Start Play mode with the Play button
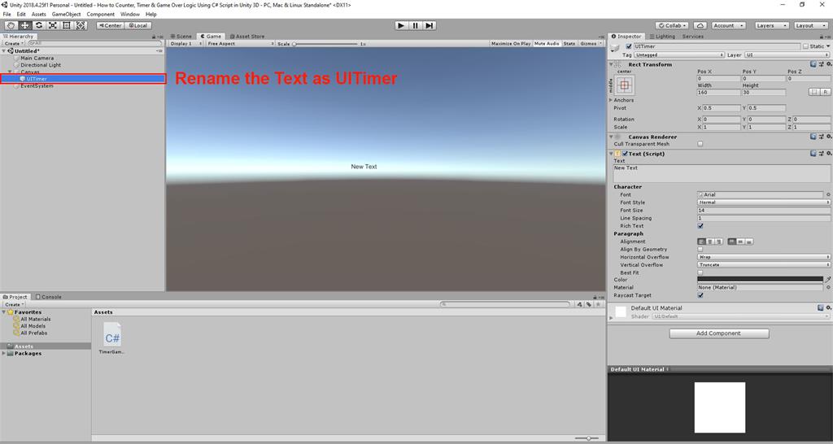 coord(402,25)
